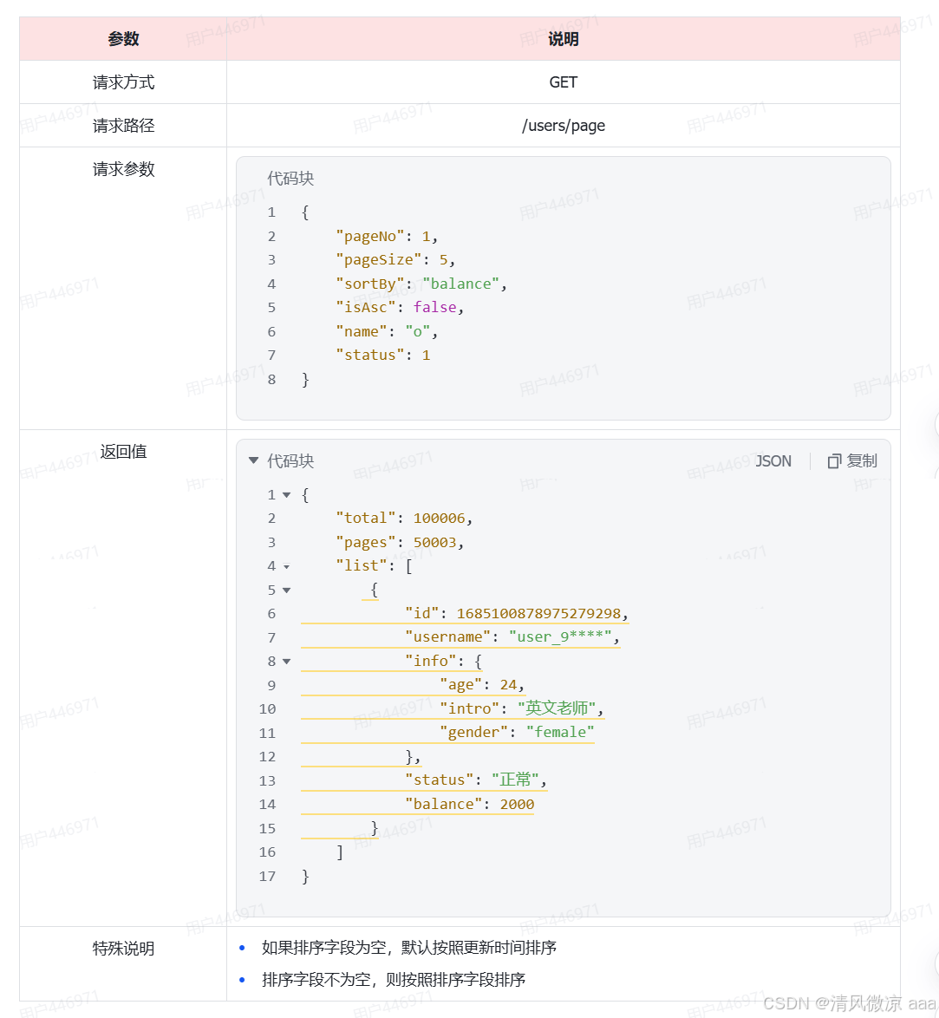Click the "balance": 2000 line

point(470,805)
